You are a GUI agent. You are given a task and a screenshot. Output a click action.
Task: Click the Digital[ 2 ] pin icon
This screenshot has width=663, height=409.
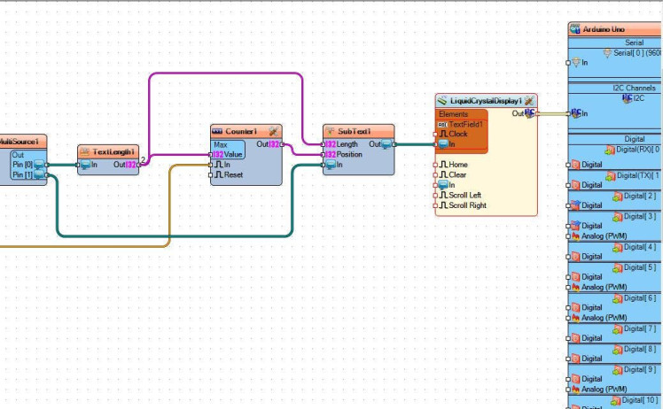618,197
